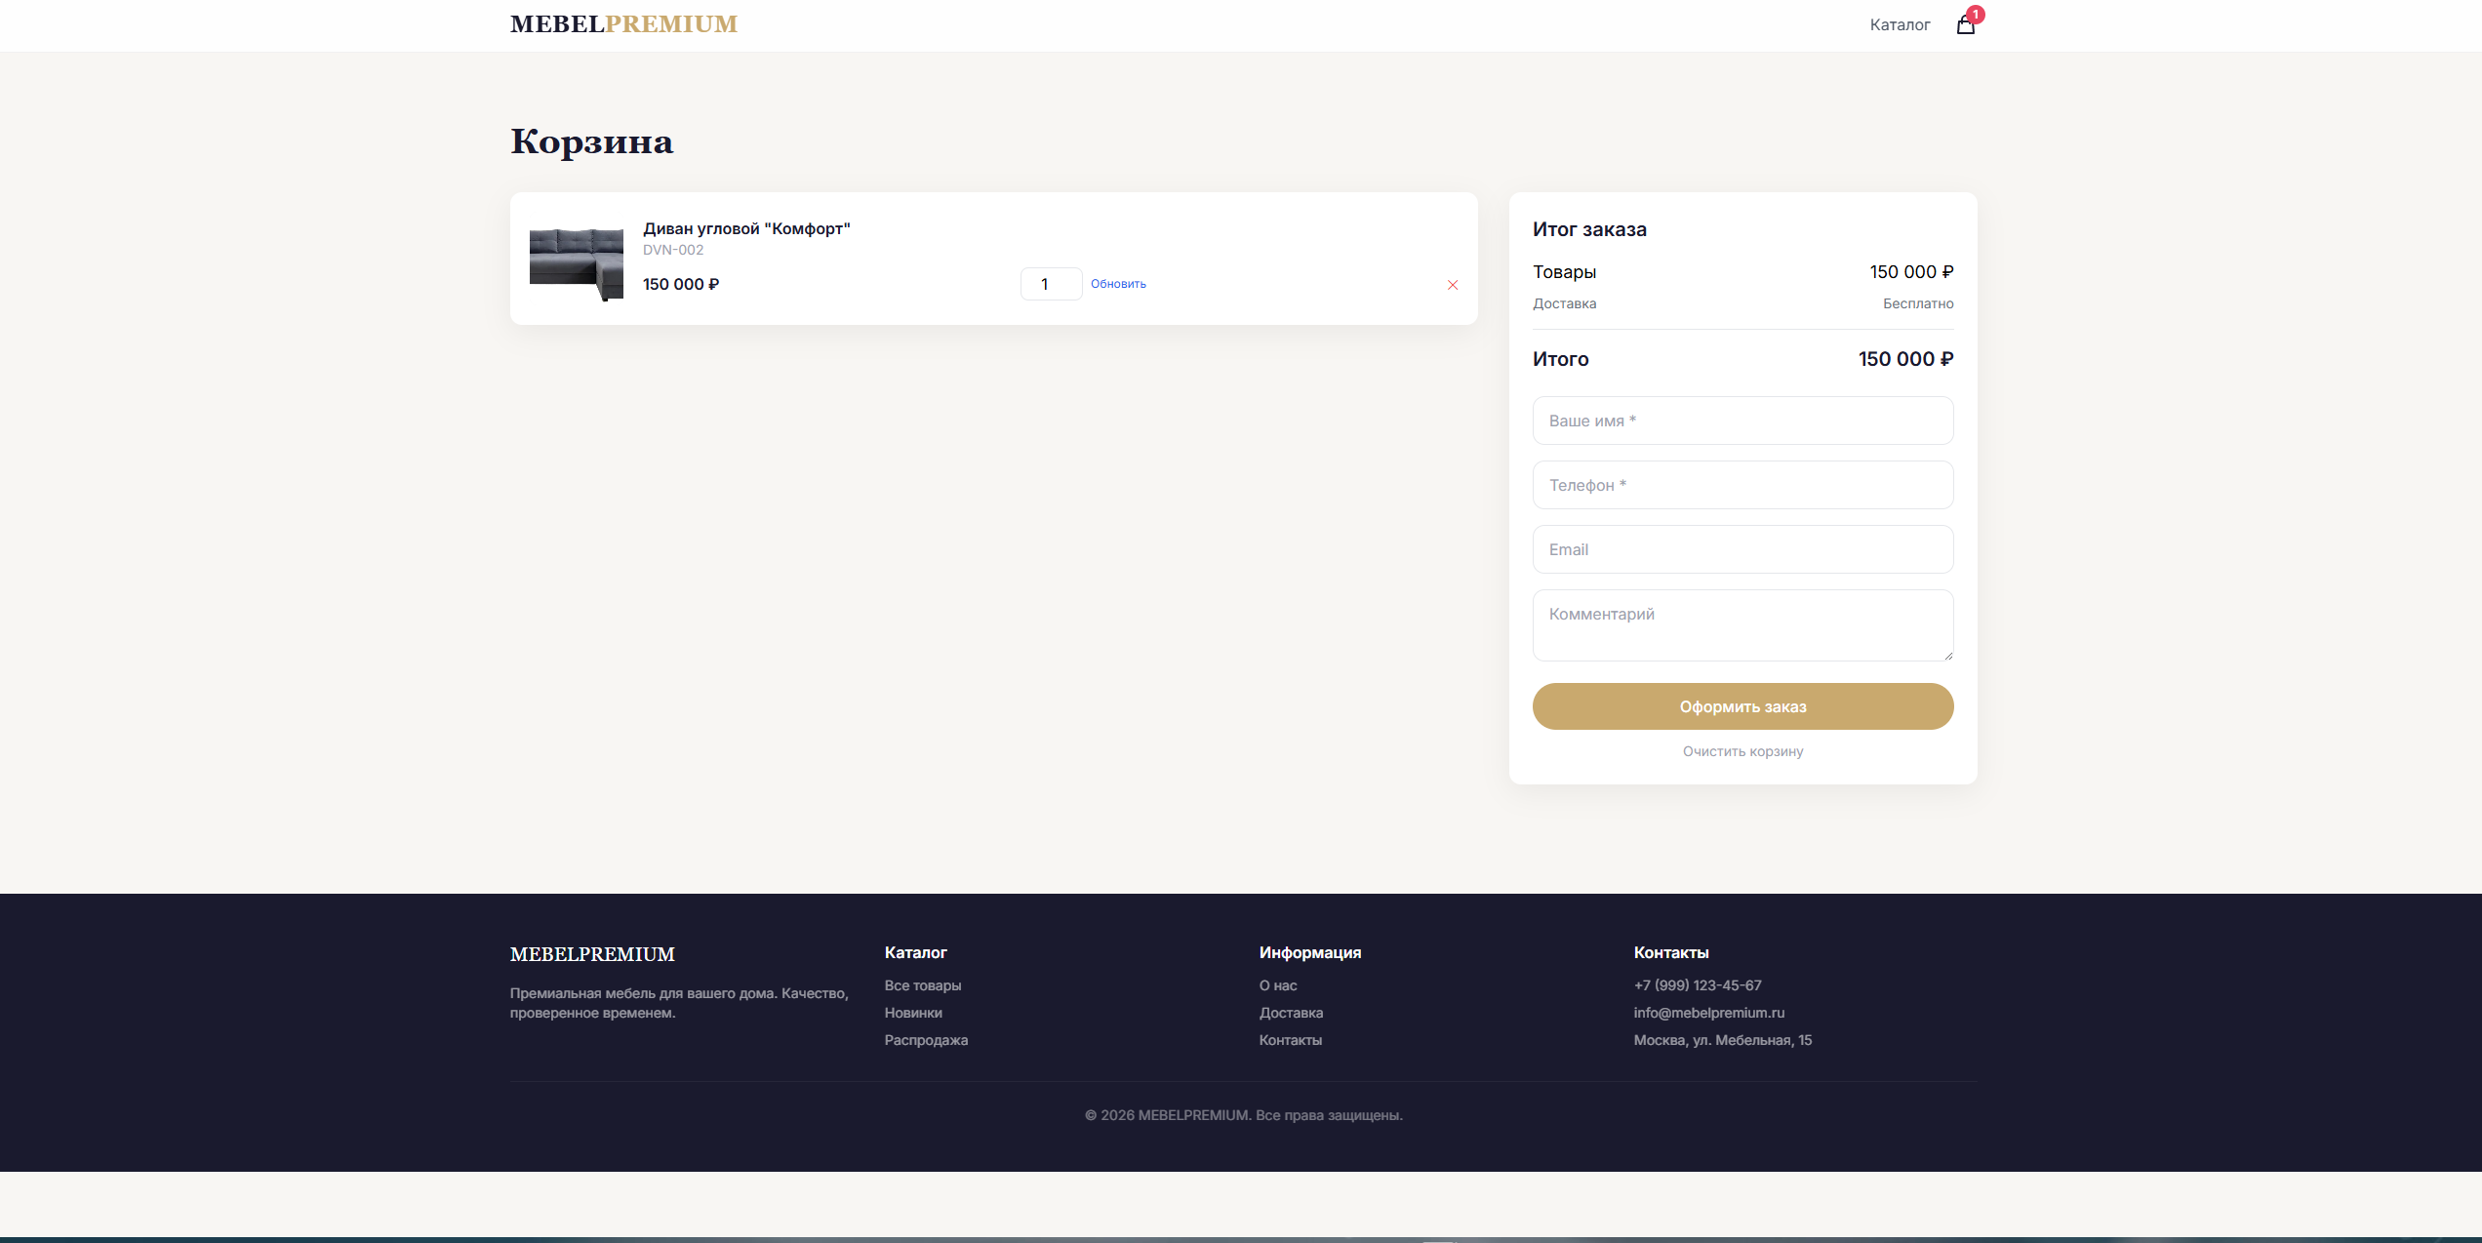
Task: Open the footer Все товары link
Action: (x=923, y=985)
